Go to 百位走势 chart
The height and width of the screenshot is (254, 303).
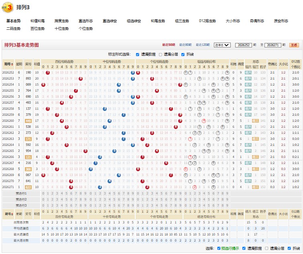[37, 29]
